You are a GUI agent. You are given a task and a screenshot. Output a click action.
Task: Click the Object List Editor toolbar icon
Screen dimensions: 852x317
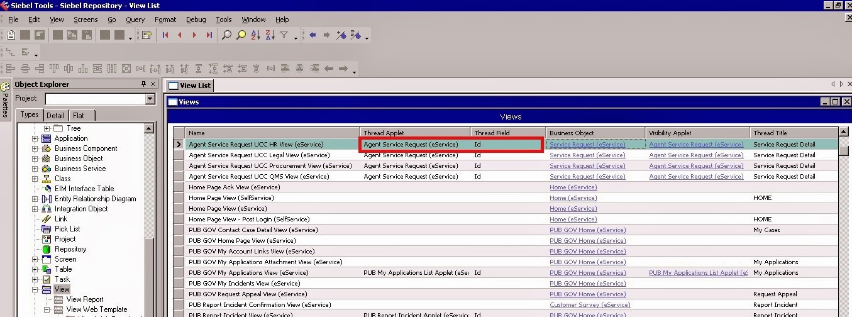tap(147, 35)
